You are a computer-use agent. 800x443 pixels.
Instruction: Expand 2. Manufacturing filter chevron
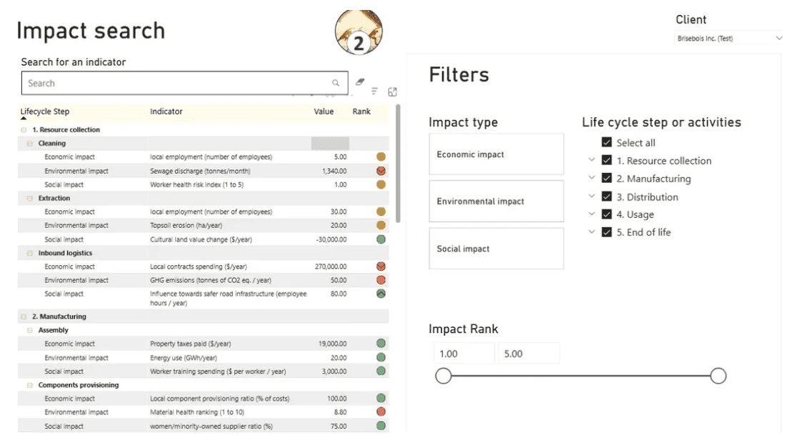[591, 178]
